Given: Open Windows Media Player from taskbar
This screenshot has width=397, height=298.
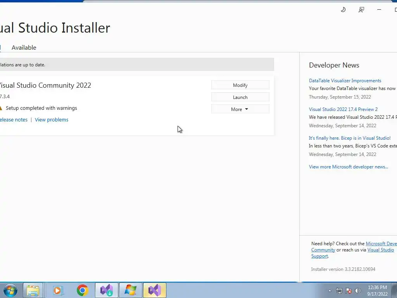Looking at the screenshot, I should point(58,290).
